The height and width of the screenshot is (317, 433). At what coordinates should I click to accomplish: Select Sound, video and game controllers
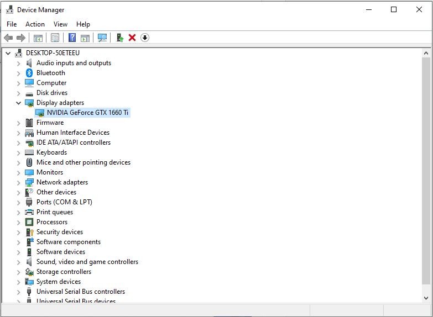point(87,262)
